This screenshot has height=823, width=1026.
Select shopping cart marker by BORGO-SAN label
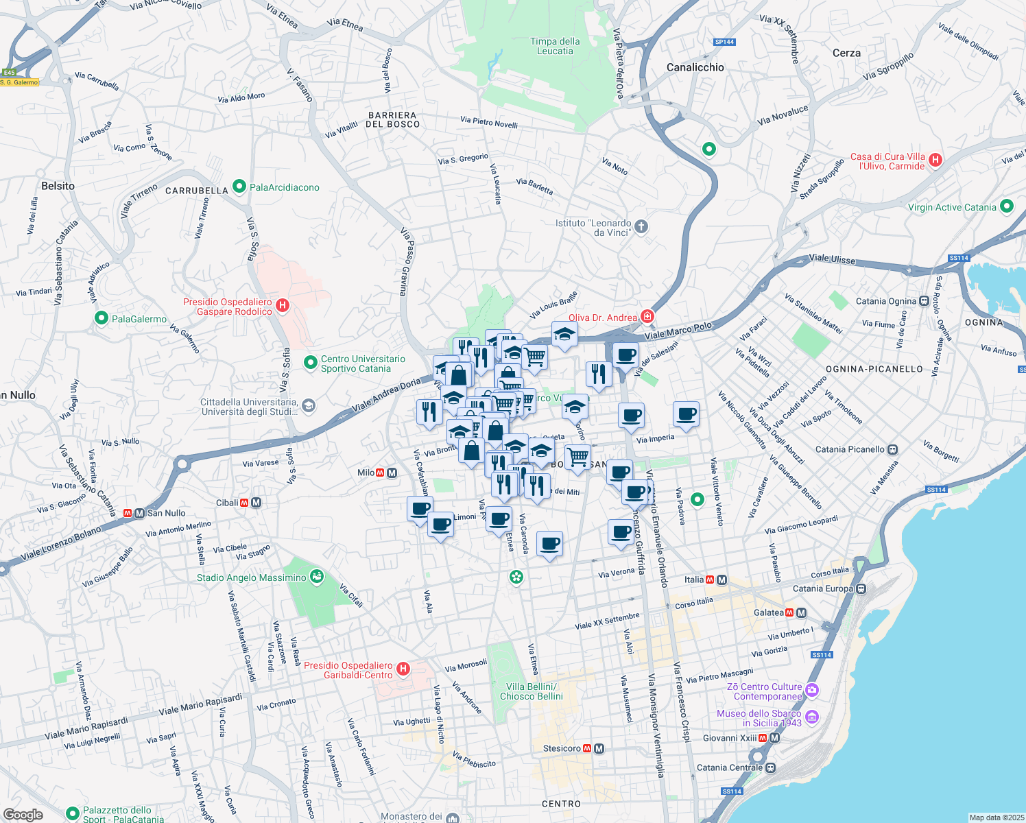click(x=578, y=457)
